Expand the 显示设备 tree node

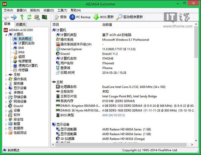coord(6,88)
